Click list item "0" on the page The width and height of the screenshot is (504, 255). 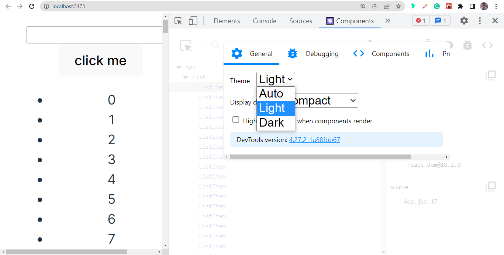click(x=111, y=100)
